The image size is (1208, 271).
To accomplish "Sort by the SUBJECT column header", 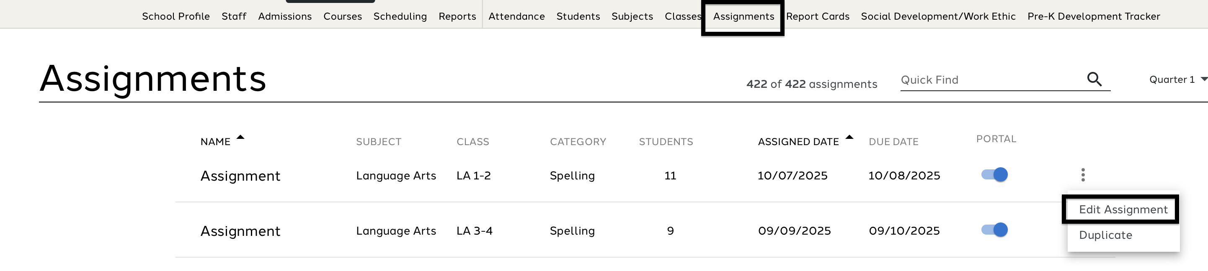I will pyautogui.click(x=378, y=142).
